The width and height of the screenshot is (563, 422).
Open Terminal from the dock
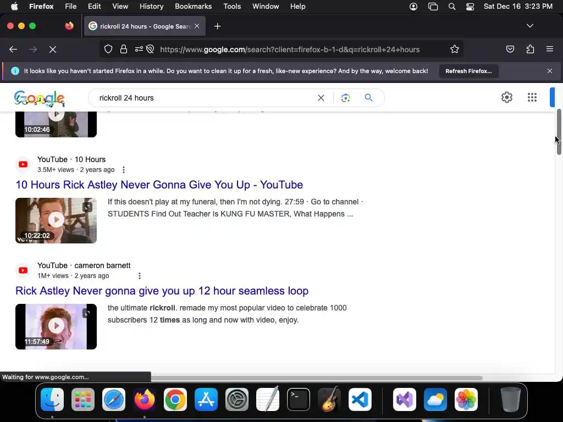299,399
